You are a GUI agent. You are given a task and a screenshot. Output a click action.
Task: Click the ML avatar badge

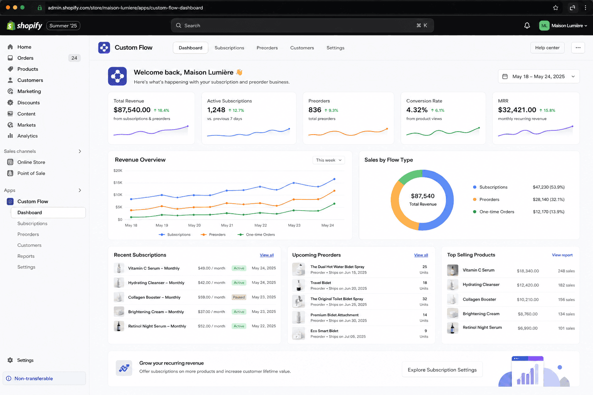(544, 25)
